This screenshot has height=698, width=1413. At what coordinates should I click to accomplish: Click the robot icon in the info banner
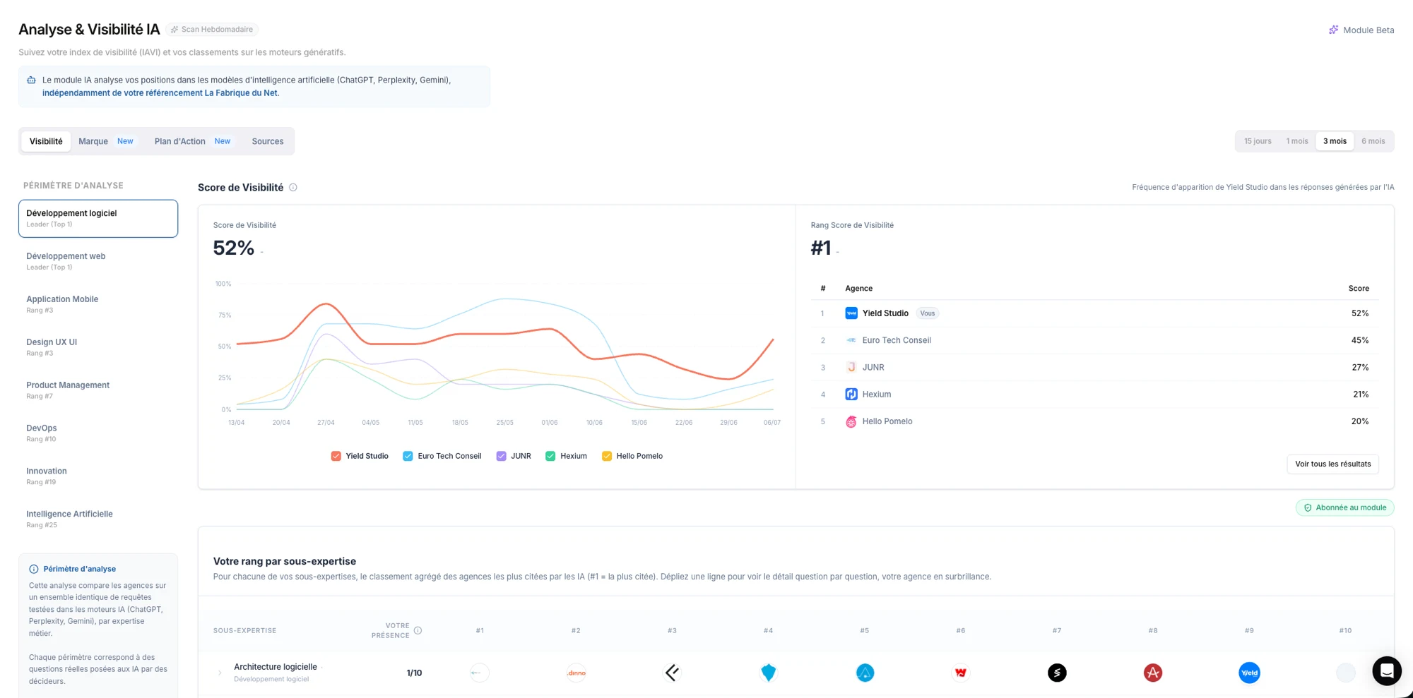(x=31, y=80)
